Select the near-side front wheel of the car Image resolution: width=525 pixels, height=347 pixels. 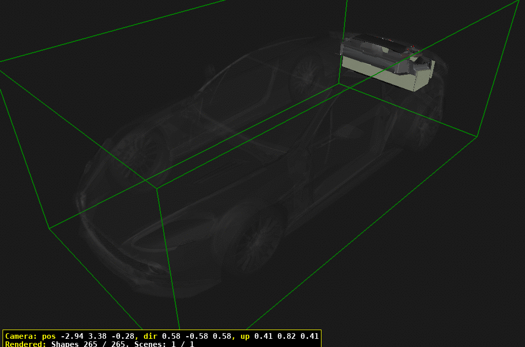(x=252, y=241)
